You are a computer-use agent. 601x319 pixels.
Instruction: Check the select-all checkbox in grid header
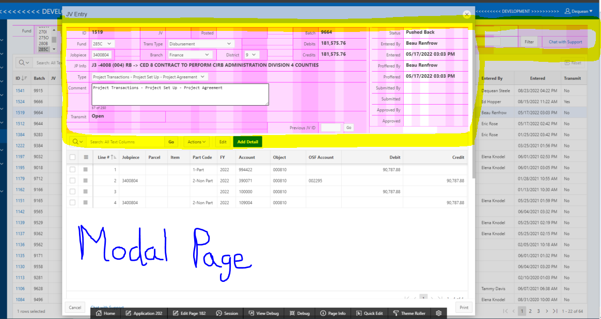pos(73,157)
